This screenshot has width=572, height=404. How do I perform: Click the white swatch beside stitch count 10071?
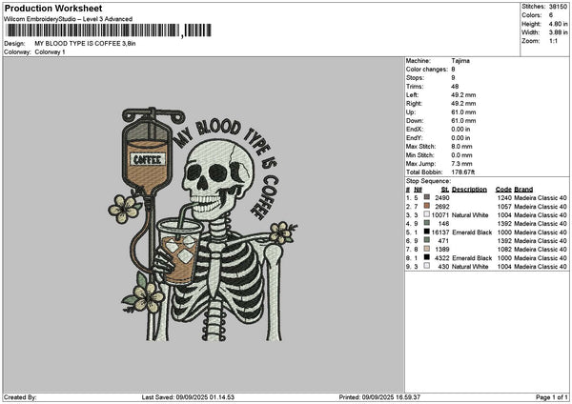(426, 214)
